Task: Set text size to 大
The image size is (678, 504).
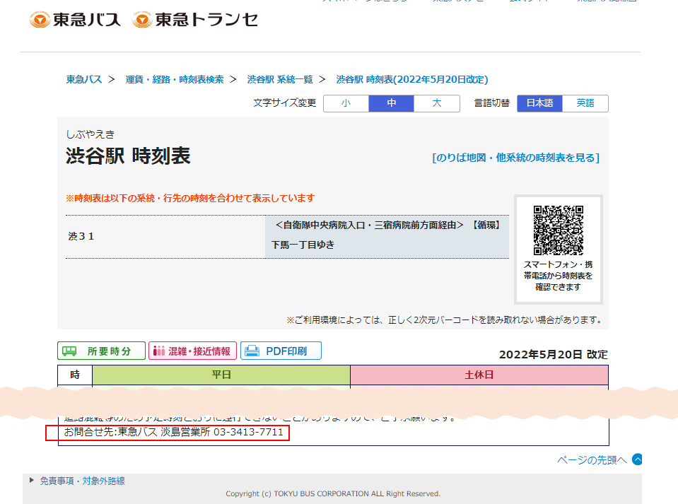Action: (437, 103)
